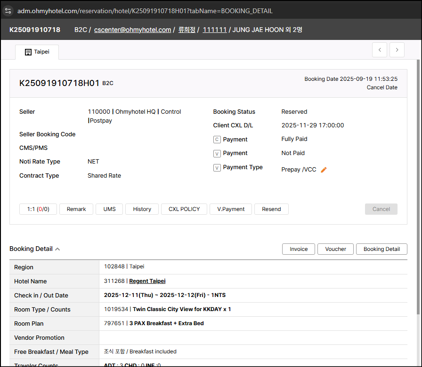
Task: Click the Resend button
Action: [x=271, y=209]
